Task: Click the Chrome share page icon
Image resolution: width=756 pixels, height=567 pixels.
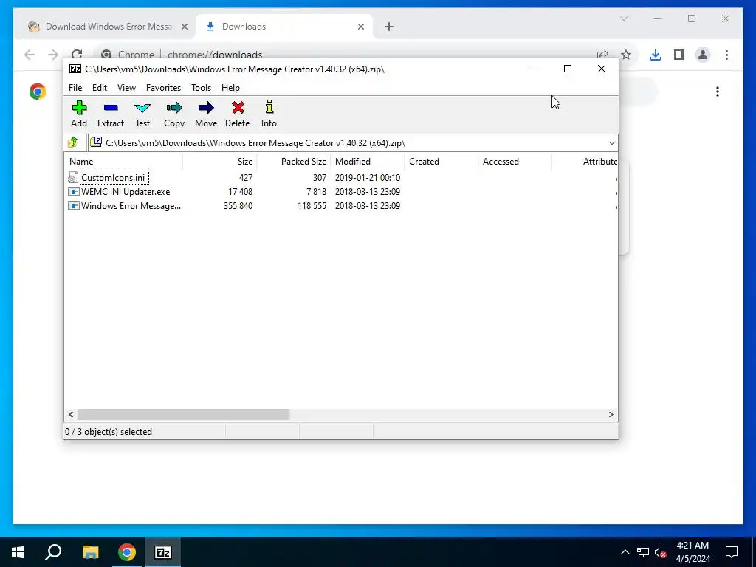Action: (x=602, y=55)
